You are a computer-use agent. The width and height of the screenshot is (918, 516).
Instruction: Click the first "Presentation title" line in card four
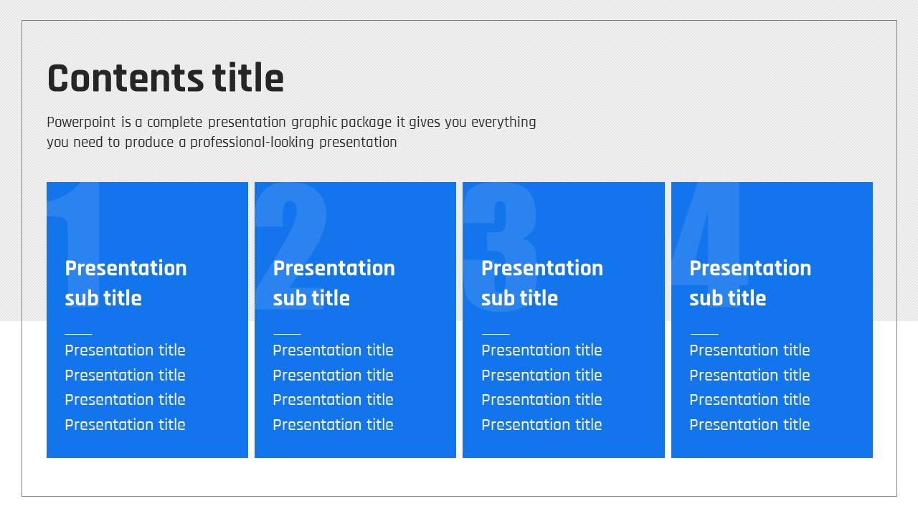(x=749, y=350)
